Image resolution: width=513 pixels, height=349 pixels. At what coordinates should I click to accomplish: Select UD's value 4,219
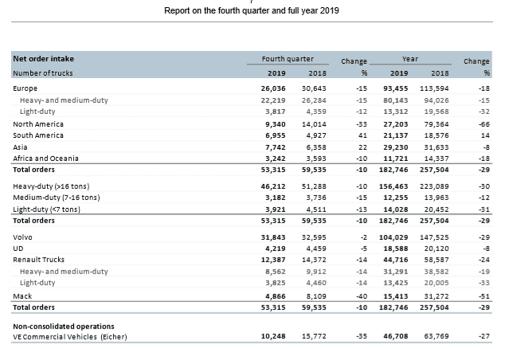point(276,249)
